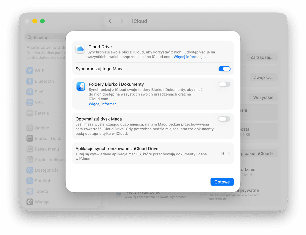Enable Foldery Biurko i Dokumenty sync
Image resolution: width=306 pixels, height=235 pixels.
click(x=224, y=84)
